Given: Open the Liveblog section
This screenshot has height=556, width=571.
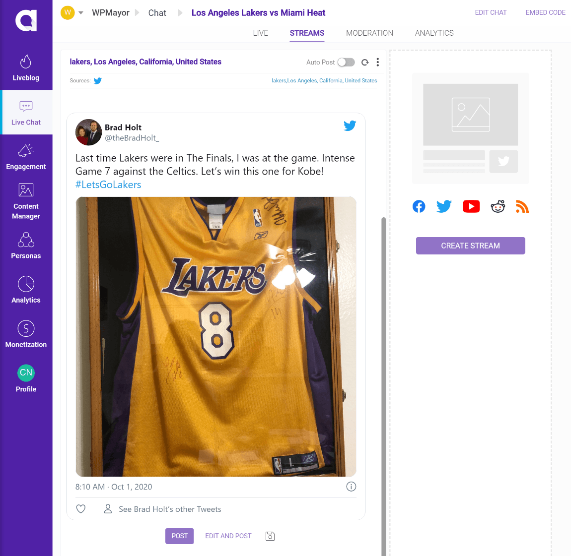Looking at the screenshot, I should click(26, 67).
